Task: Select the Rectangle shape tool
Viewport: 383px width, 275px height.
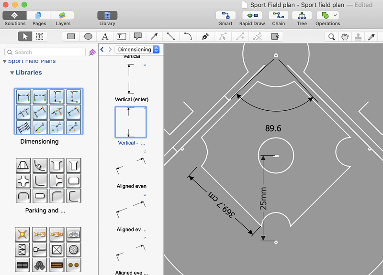Action: pos(71,36)
